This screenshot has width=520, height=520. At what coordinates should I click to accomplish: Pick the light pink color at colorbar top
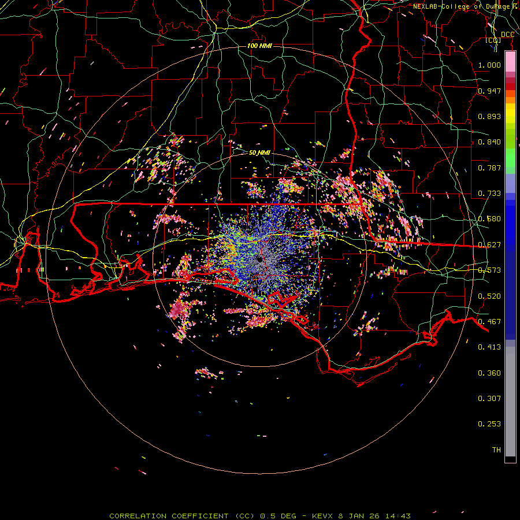pos(510,62)
